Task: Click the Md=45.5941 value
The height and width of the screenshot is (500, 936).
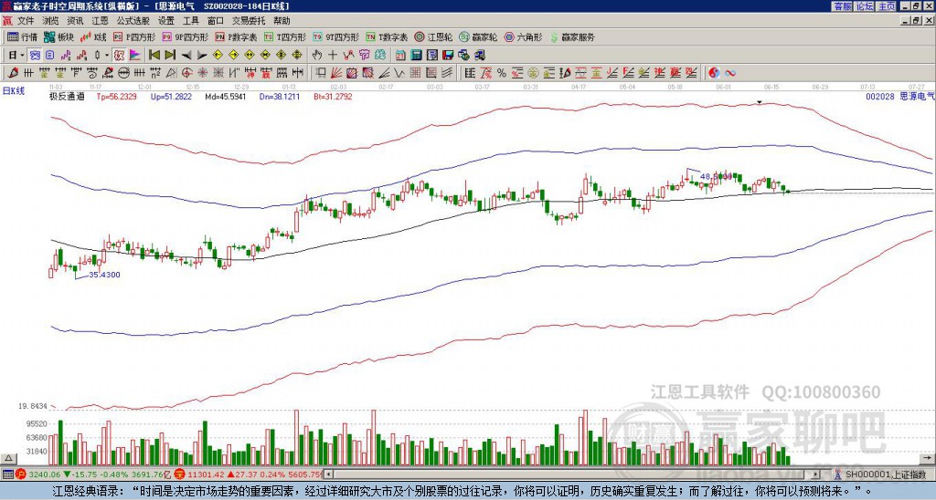Action: pyautogui.click(x=226, y=96)
